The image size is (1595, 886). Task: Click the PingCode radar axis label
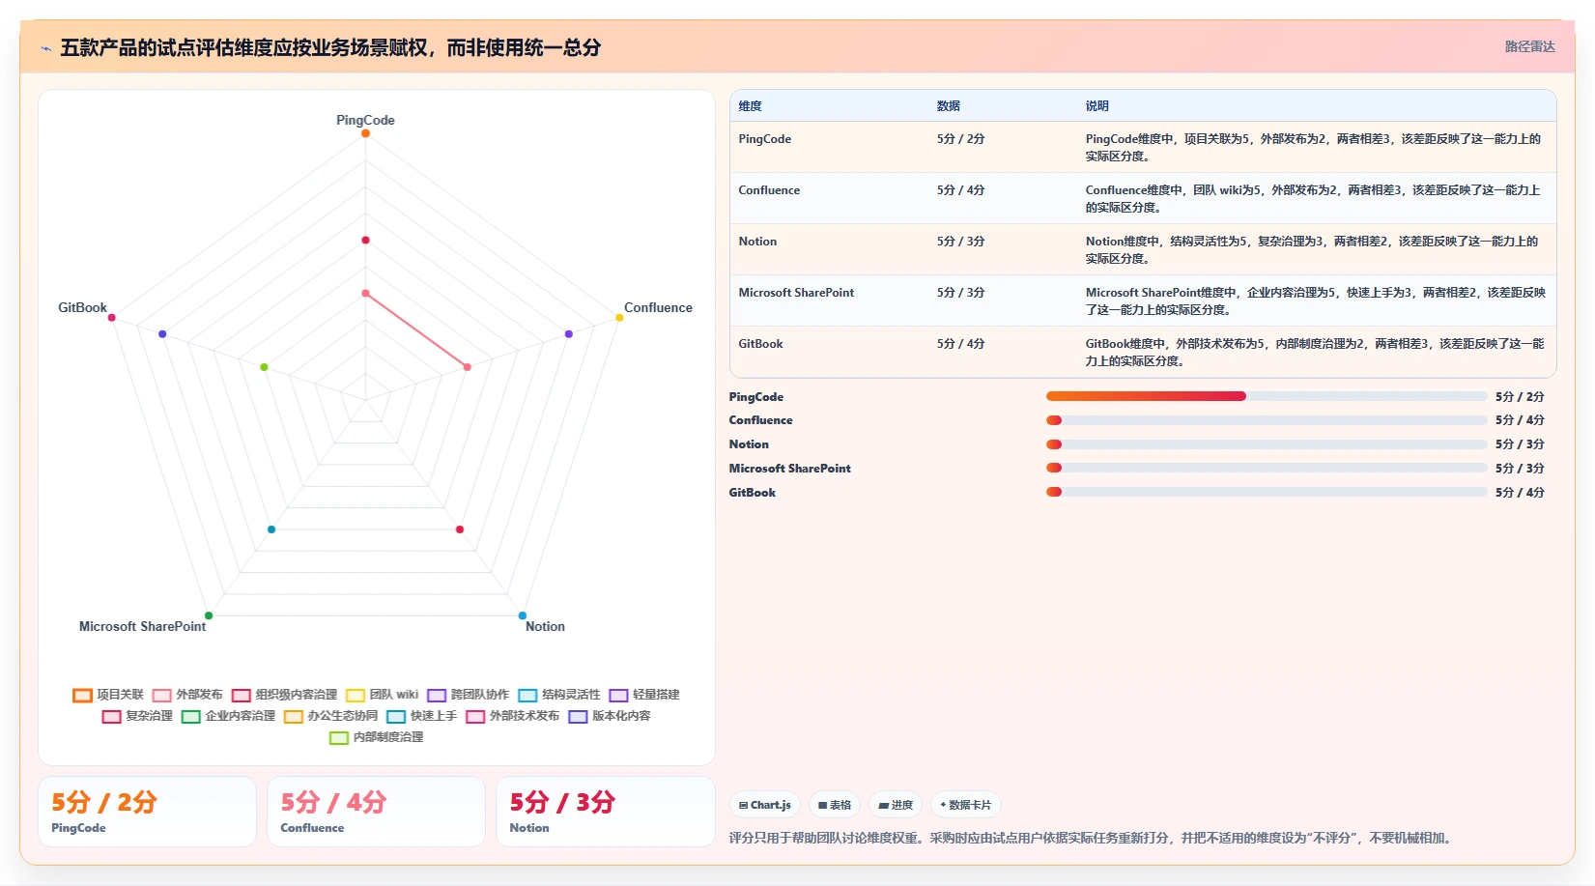click(365, 120)
